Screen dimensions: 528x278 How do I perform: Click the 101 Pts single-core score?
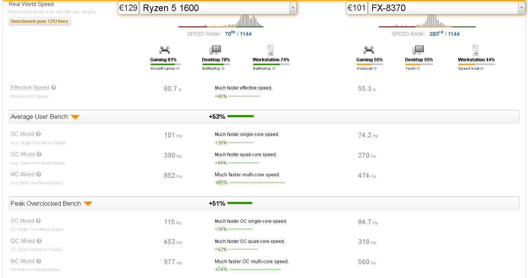(x=173, y=135)
